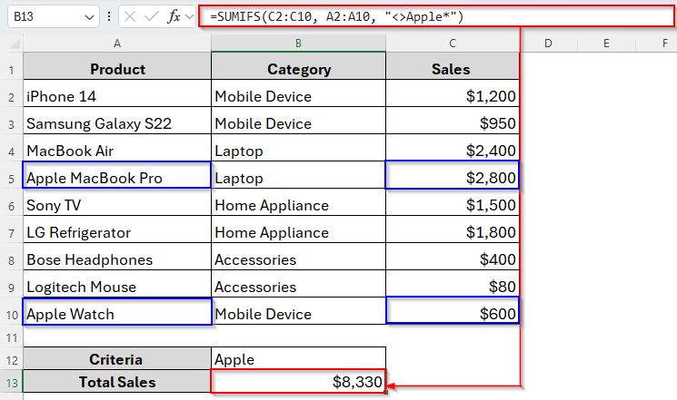Select the $2,800 sales cell

point(452,178)
